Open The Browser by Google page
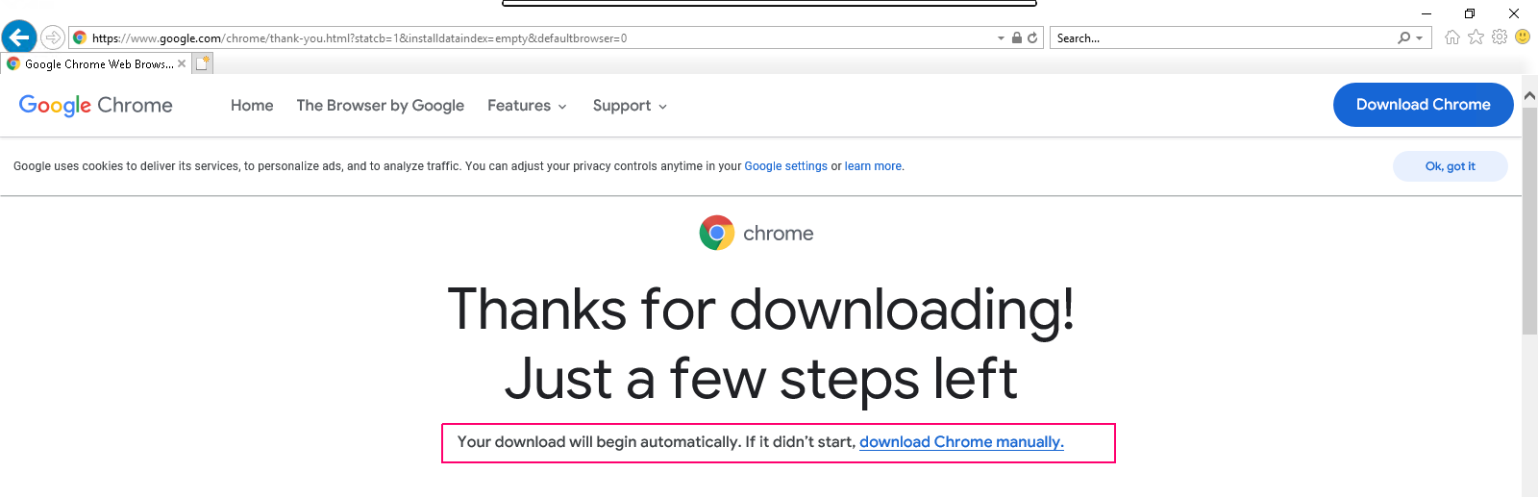This screenshot has height=497, width=1538. pos(381,106)
